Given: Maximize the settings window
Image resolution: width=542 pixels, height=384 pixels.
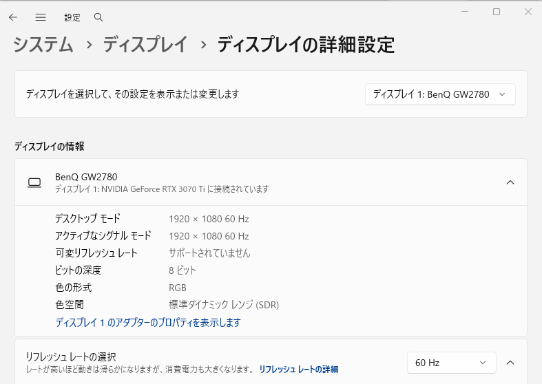Looking at the screenshot, I should click(x=497, y=12).
